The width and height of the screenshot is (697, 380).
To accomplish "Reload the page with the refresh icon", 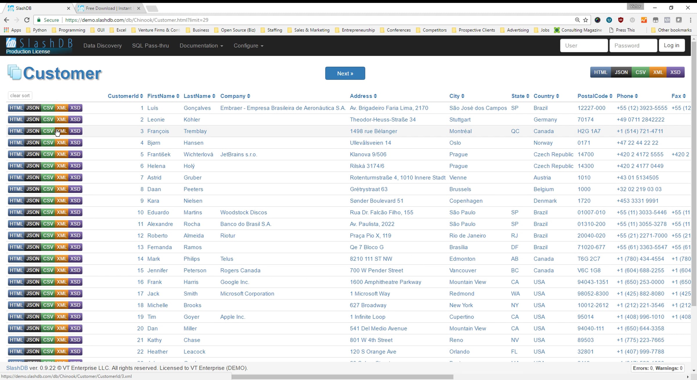I will 27,20.
